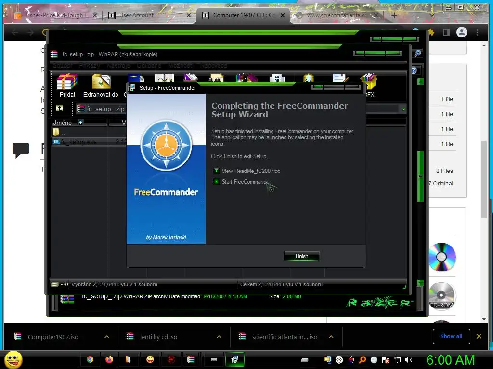
Task: Open the smiley Start button
Action: coord(13,359)
